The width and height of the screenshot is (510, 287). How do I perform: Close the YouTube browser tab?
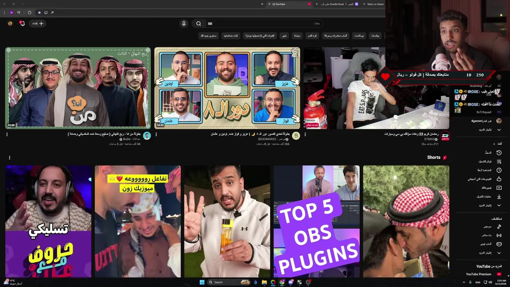coord(269,4)
